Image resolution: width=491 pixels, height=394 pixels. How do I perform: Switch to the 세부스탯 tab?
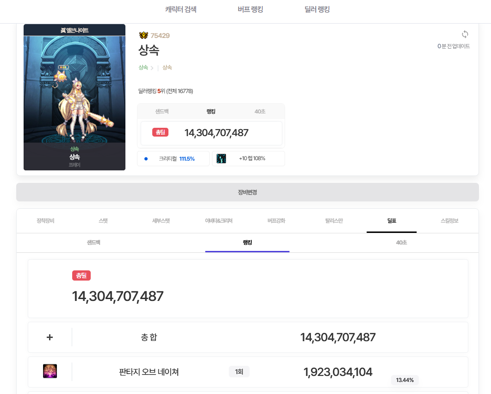point(161,221)
